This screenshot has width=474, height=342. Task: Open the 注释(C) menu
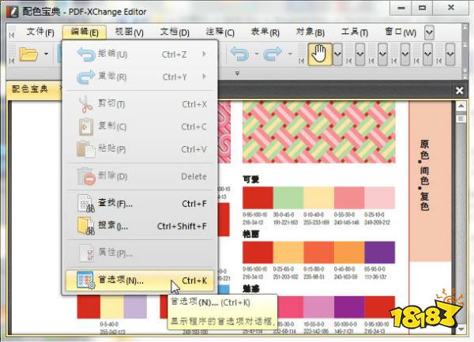220,32
